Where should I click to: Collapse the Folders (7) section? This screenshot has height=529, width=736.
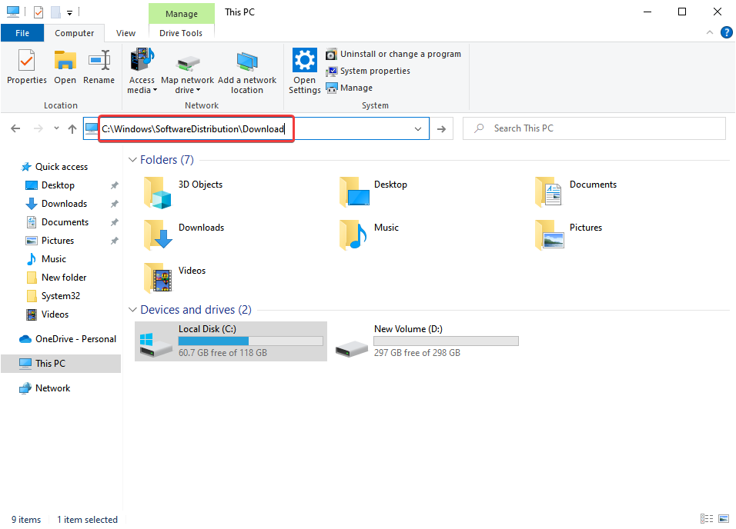132,160
